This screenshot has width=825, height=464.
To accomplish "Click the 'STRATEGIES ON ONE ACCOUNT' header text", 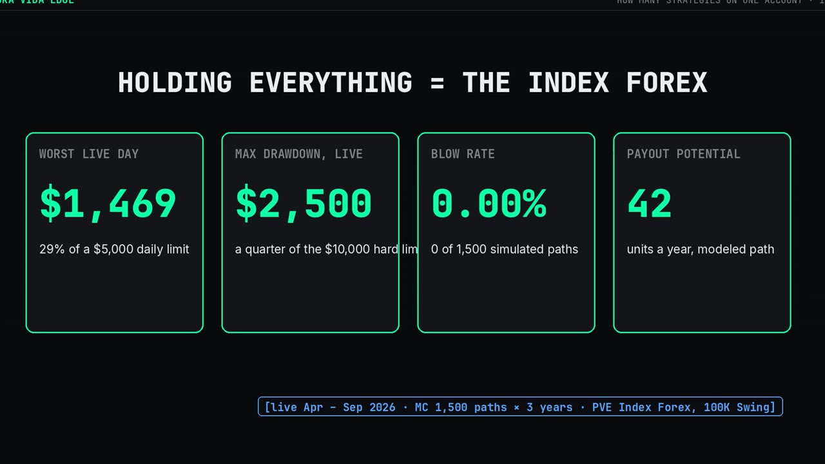I will [x=735, y=2].
